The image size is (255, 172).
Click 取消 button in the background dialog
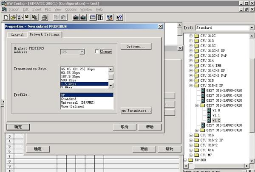click(x=144, y=149)
